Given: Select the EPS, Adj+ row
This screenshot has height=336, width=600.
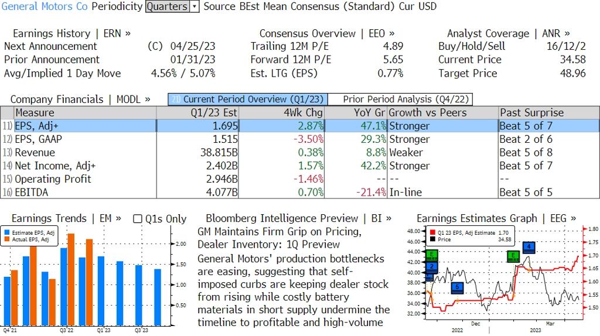Looking at the screenshot, I should (x=300, y=126).
